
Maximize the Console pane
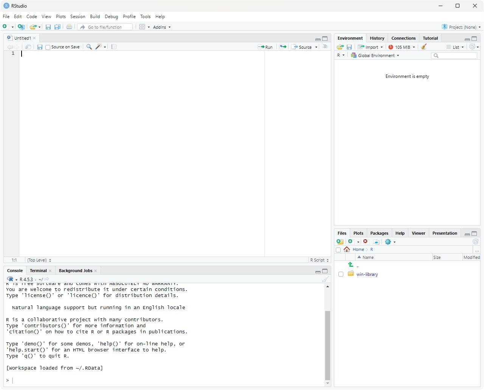click(325, 271)
